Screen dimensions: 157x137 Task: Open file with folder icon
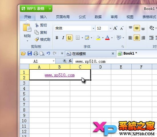point(23,53)
